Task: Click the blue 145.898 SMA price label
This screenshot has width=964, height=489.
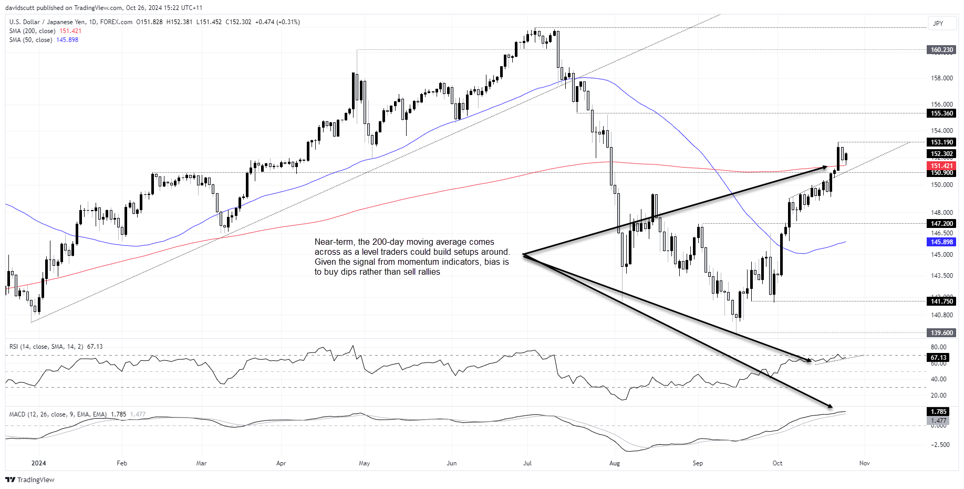Action: pyautogui.click(x=941, y=242)
